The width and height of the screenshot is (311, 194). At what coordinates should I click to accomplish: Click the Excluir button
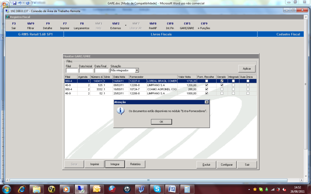pos(206,165)
